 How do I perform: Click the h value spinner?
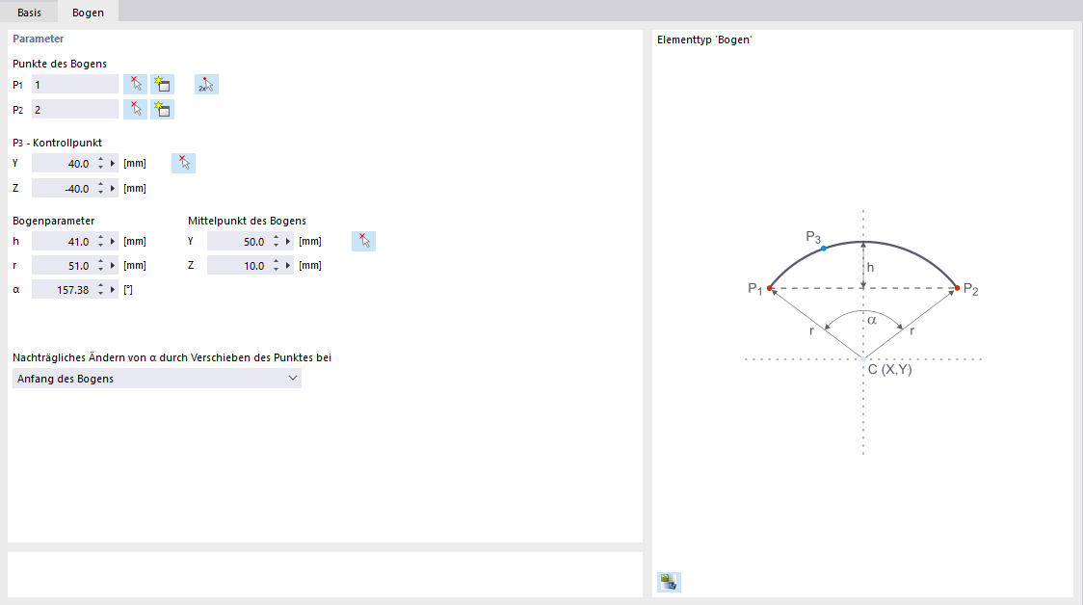pos(101,242)
